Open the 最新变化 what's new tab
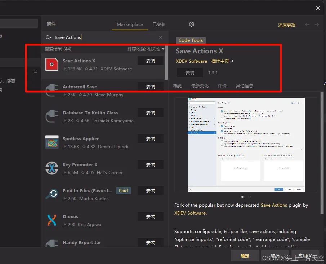Image resolution: width=326 pixels, height=264 pixels. pyautogui.click(x=200, y=85)
